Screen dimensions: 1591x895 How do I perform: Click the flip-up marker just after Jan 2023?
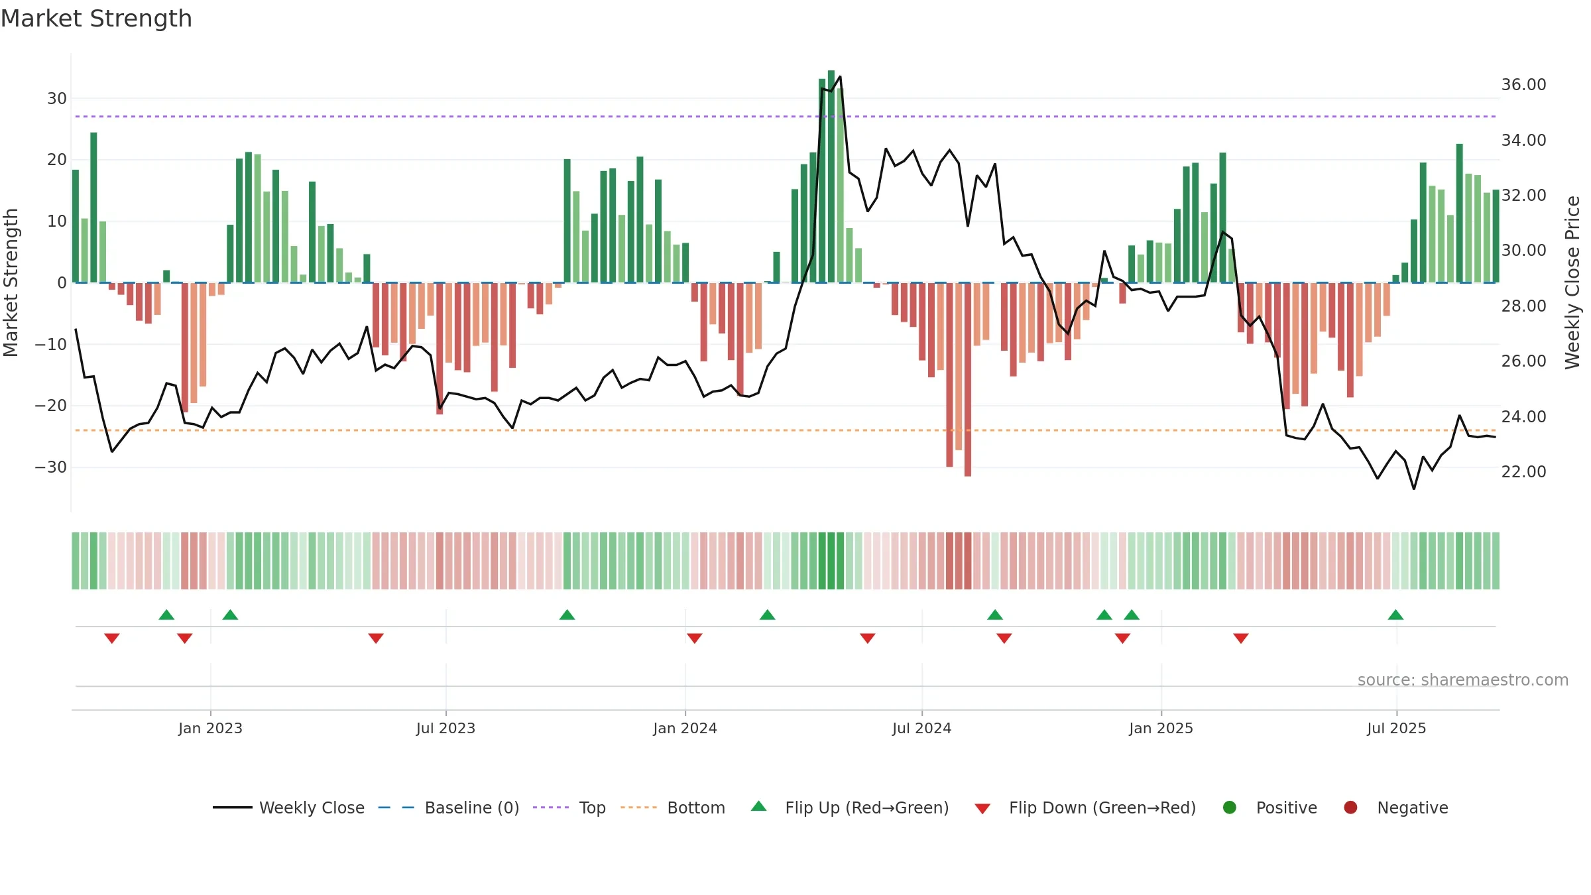point(230,615)
